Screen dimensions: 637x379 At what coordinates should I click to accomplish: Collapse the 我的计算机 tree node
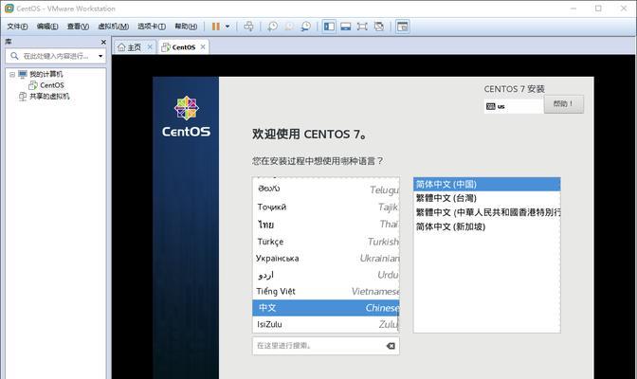[12, 74]
